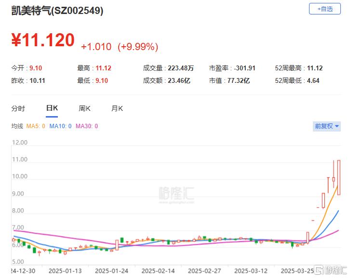Click the 今开 value 9.10
This screenshot has width=350, height=278.
[x=36, y=68]
